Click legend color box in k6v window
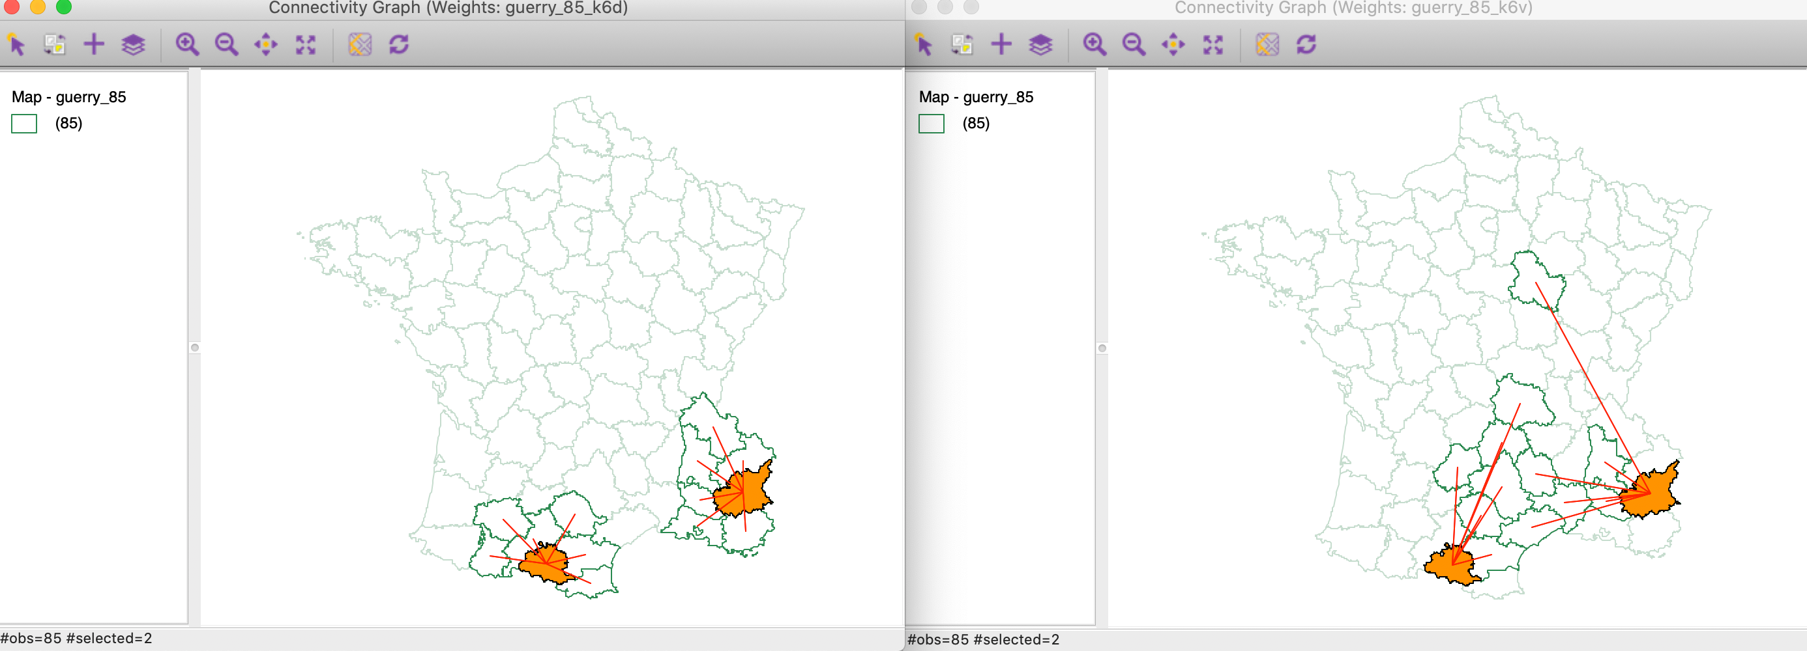 (931, 124)
